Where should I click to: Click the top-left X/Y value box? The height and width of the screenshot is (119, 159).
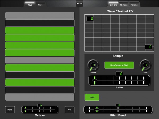90,19
